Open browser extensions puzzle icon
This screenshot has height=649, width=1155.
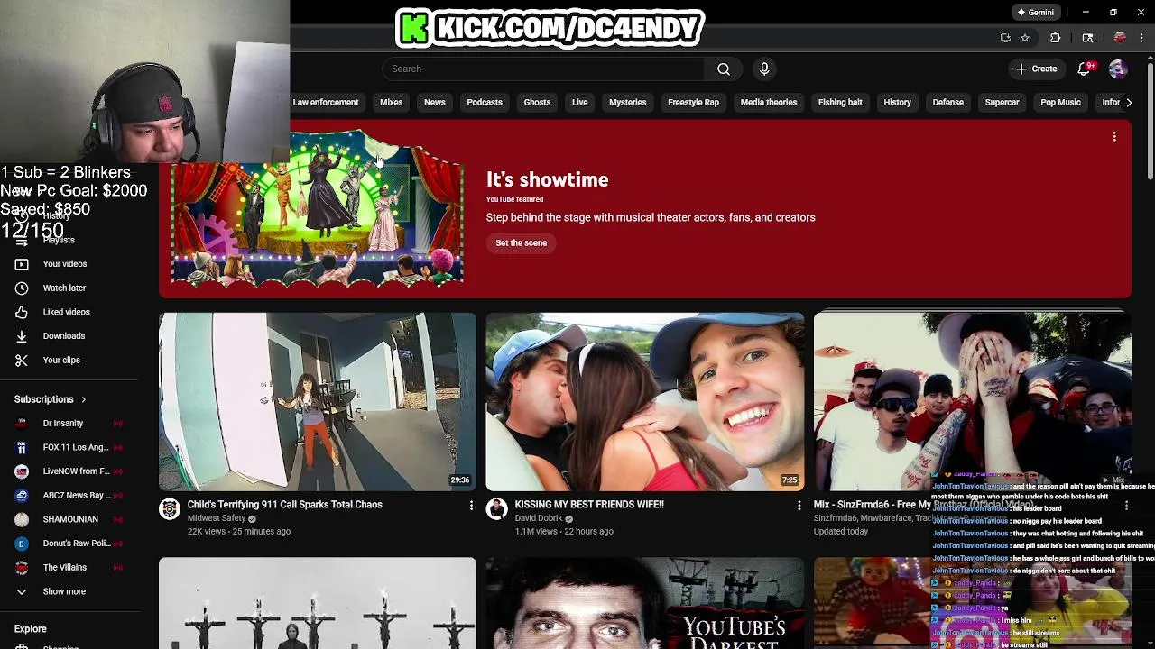pyautogui.click(x=1055, y=38)
